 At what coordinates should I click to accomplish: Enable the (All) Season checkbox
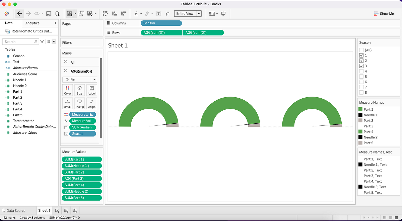coord(362,50)
